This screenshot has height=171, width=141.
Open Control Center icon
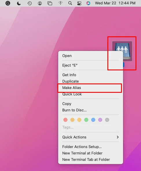[x=79, y=3]
